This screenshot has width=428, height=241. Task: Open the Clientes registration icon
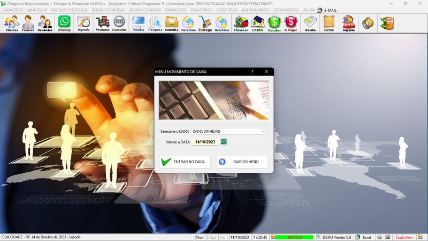tap(12, 23)
